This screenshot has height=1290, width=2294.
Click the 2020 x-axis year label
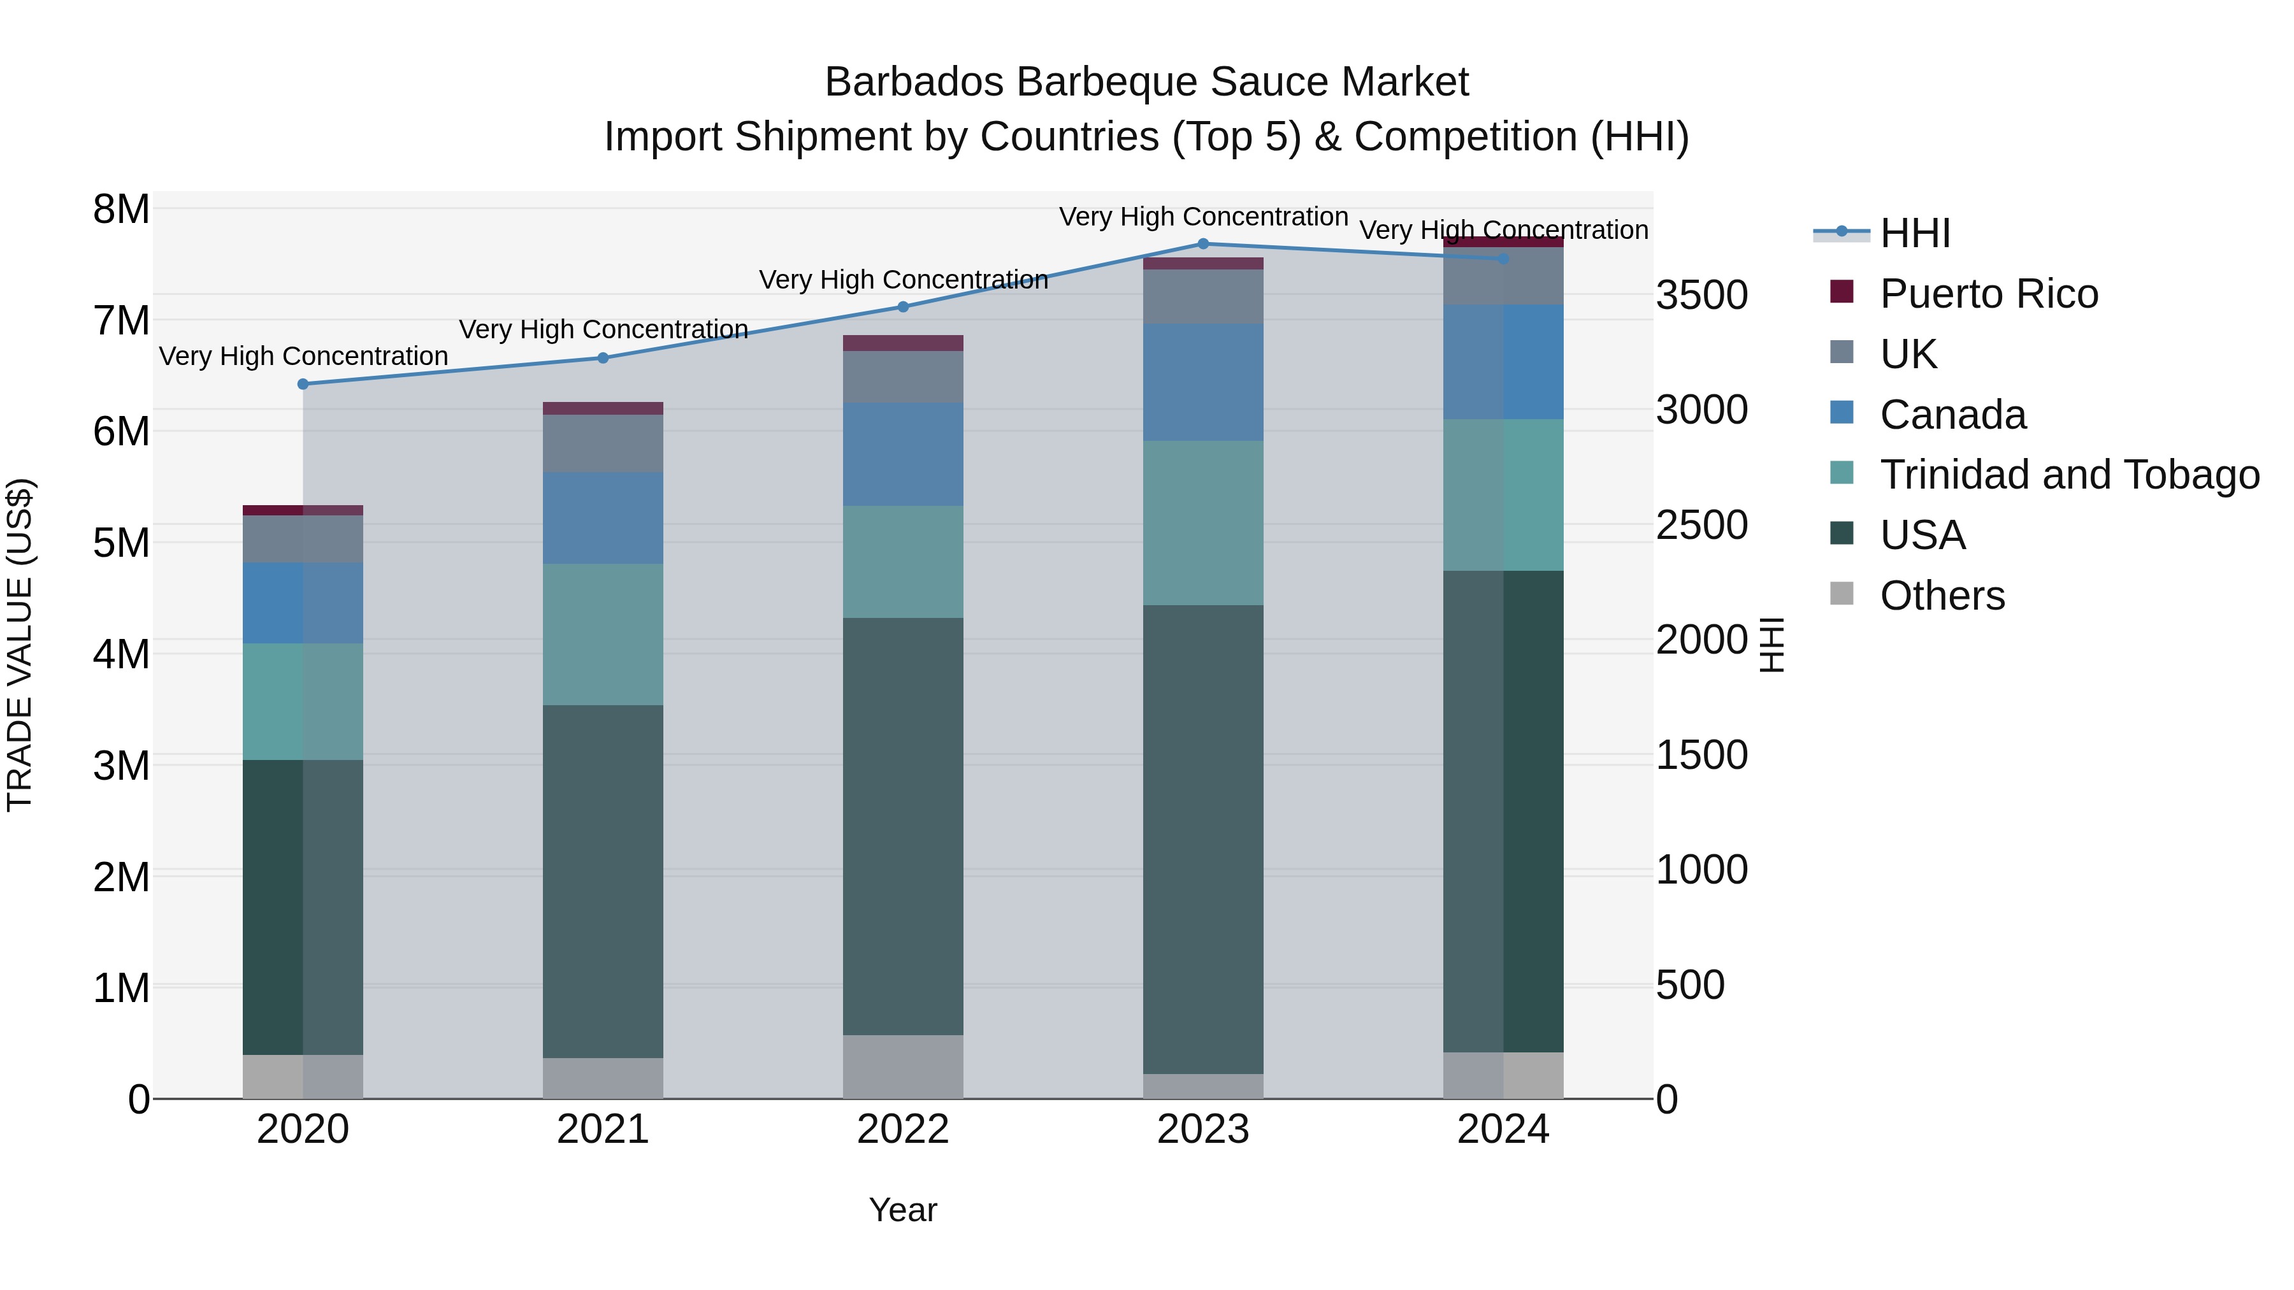tap(303, 1129)
